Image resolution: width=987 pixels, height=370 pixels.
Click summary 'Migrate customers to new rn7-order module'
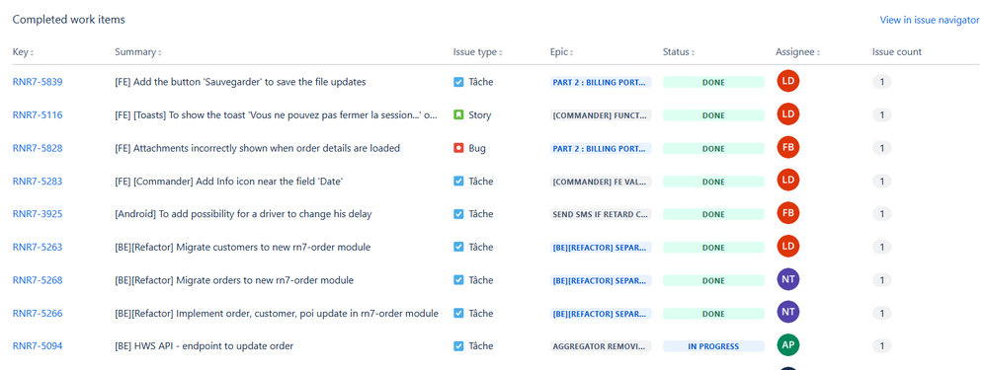(242, 247)
